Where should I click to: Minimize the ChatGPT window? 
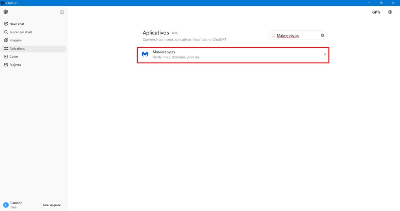pyautogui.click(x=369, y=3)
